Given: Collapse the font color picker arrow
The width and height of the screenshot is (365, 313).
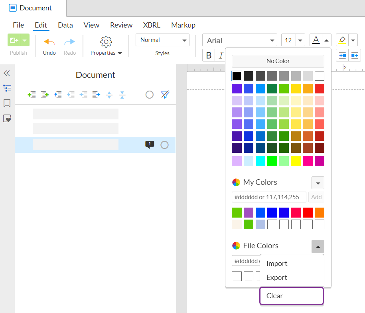Looking at the screenshot, I should (326, 40).
